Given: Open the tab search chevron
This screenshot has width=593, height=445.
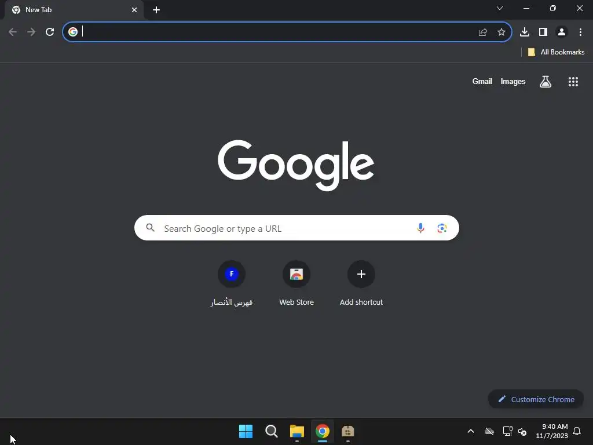Looking at the screenshot, I should [x=500, y=8].
